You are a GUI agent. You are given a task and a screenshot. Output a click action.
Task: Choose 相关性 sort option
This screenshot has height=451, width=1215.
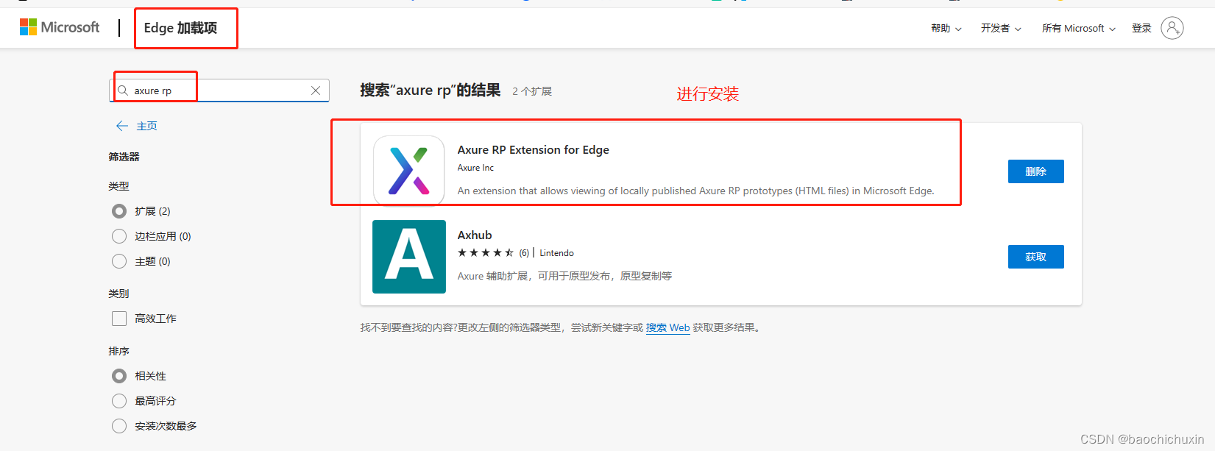[x=119, y=376]
